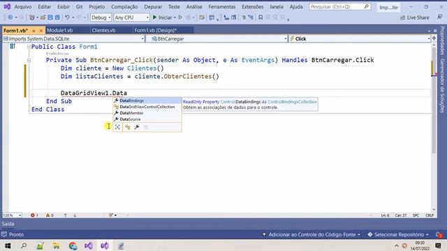Switch to the Clientes.vb tab
This screenshot has width=447, height=251.
pos(103,30)
